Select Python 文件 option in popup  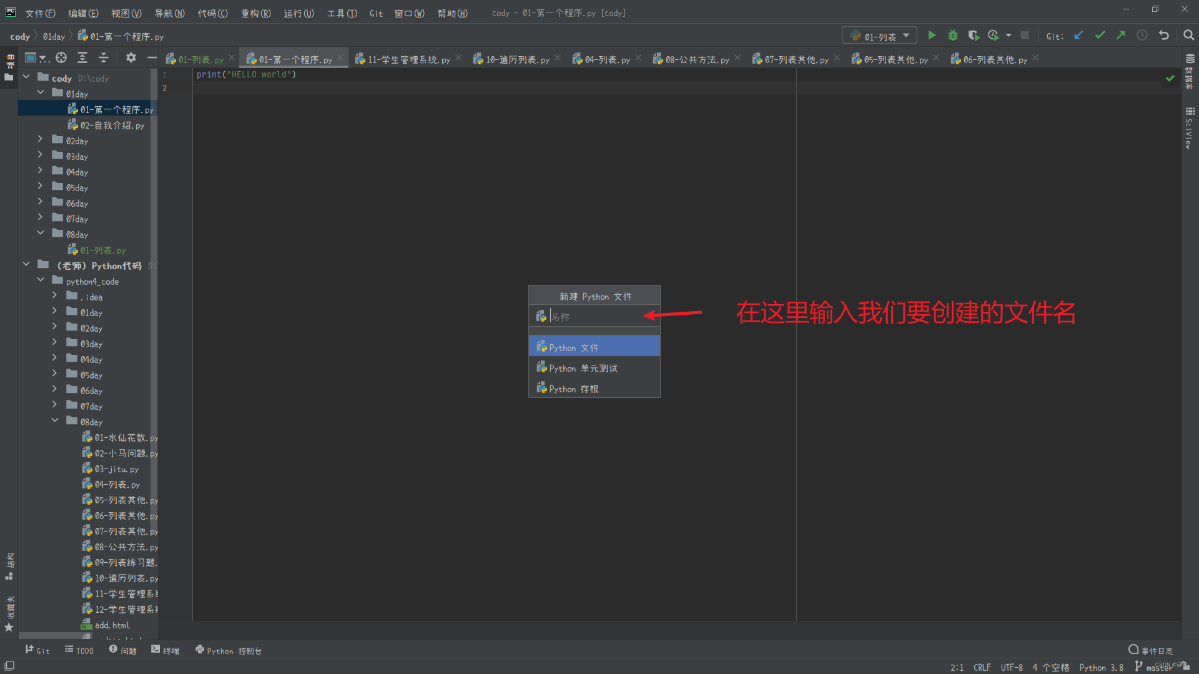[595, 347]
